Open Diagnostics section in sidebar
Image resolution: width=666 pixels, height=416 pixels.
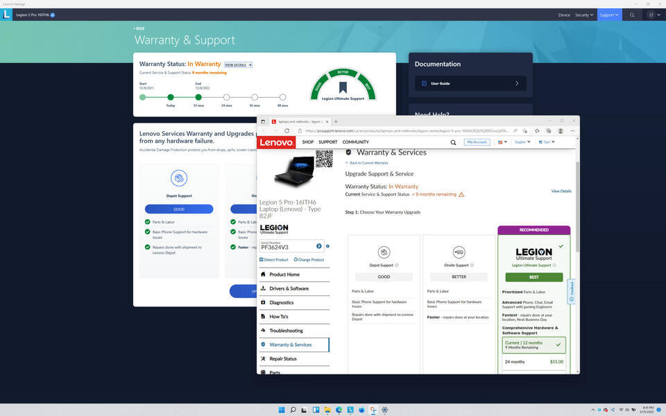pyautogui.click(x=294, y=303)
